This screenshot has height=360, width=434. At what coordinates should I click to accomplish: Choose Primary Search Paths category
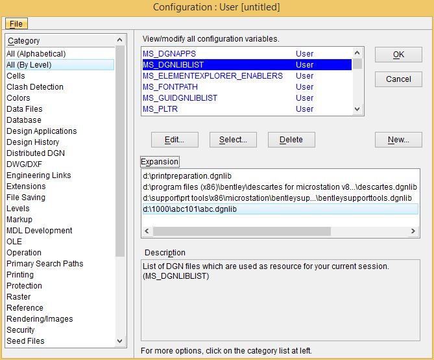point(60,264)
